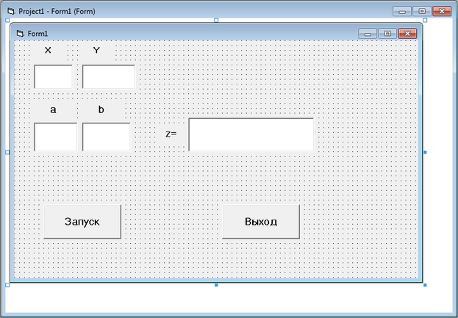Click the Form1 title bar icon
The width and height of the screenshot is (458, 318).
[20, 34]
